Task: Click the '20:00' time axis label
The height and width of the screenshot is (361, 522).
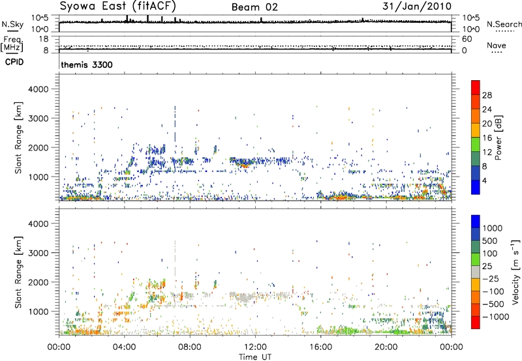Action: click(386, 347)
